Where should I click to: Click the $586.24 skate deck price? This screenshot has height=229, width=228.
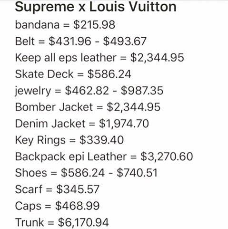coord(109,74)
